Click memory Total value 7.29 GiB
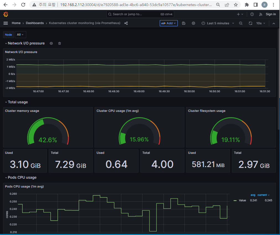280x235 pixels. coord(71,164)
